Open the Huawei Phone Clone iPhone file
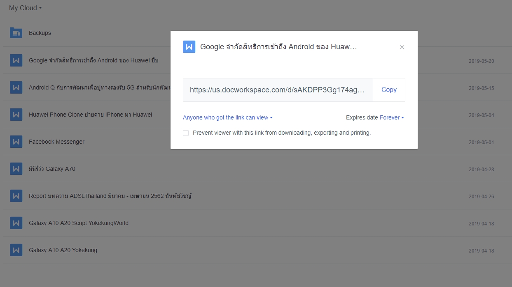Image resolution: width=512 pixels, height=287 pixels. (90, 115)
